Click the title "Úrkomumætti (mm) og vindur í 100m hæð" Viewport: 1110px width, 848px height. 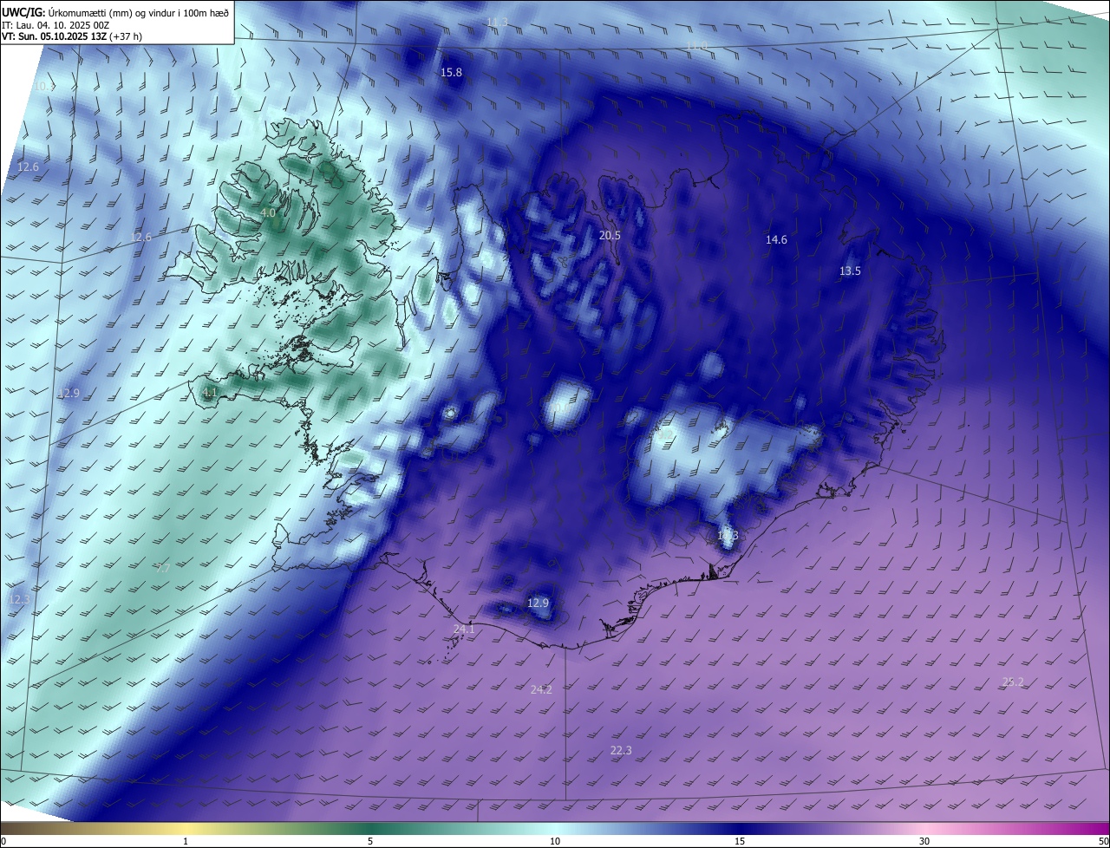click(x=138, y=11)
